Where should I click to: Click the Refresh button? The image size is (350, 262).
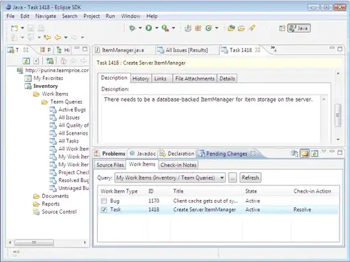[250, 178]
